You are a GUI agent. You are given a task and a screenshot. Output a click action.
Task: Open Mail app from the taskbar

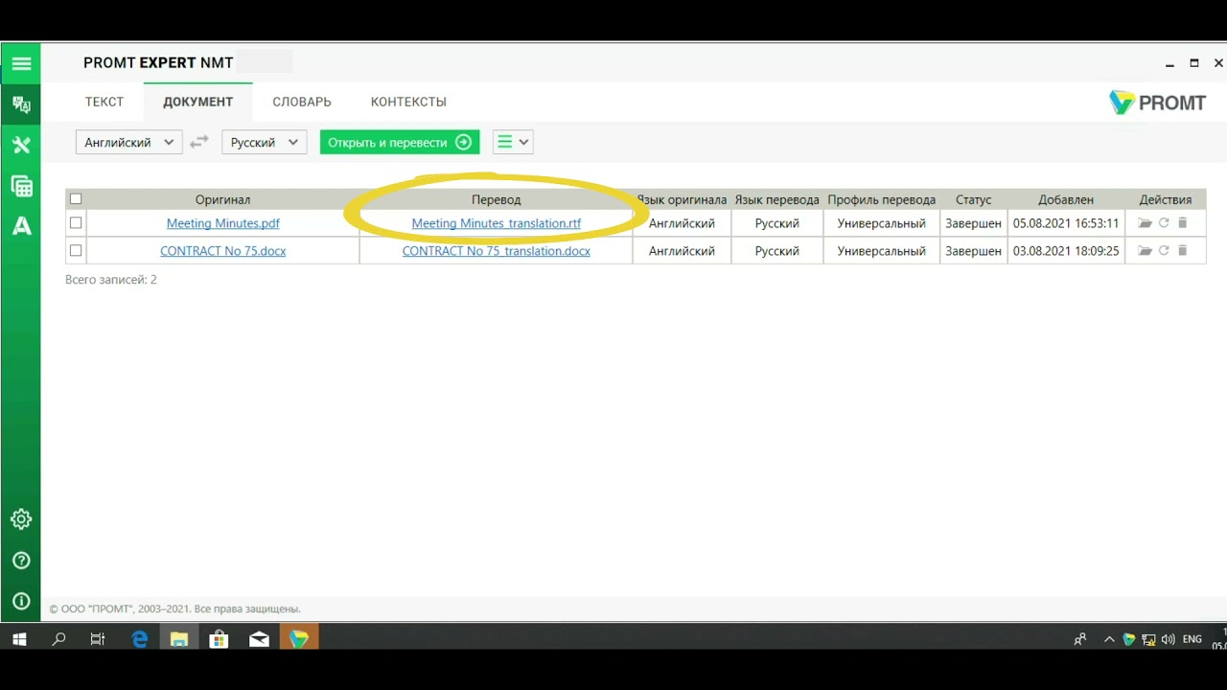[x=259, y=639]
